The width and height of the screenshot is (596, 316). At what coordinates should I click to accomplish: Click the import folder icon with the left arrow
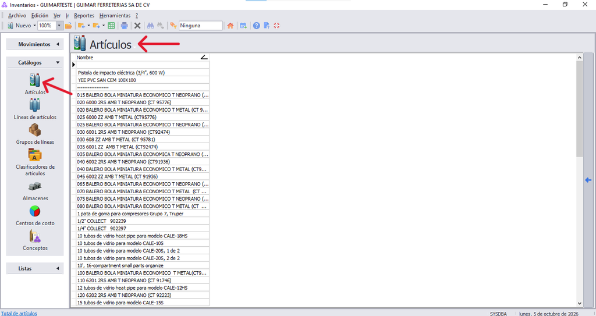coord(81,26)
